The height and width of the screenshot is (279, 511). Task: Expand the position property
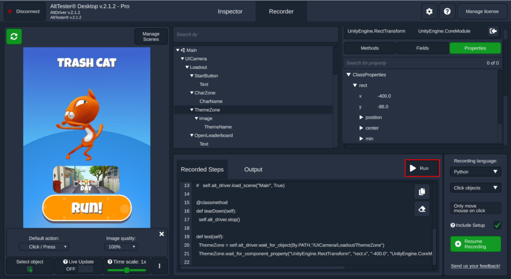[361, 117]
